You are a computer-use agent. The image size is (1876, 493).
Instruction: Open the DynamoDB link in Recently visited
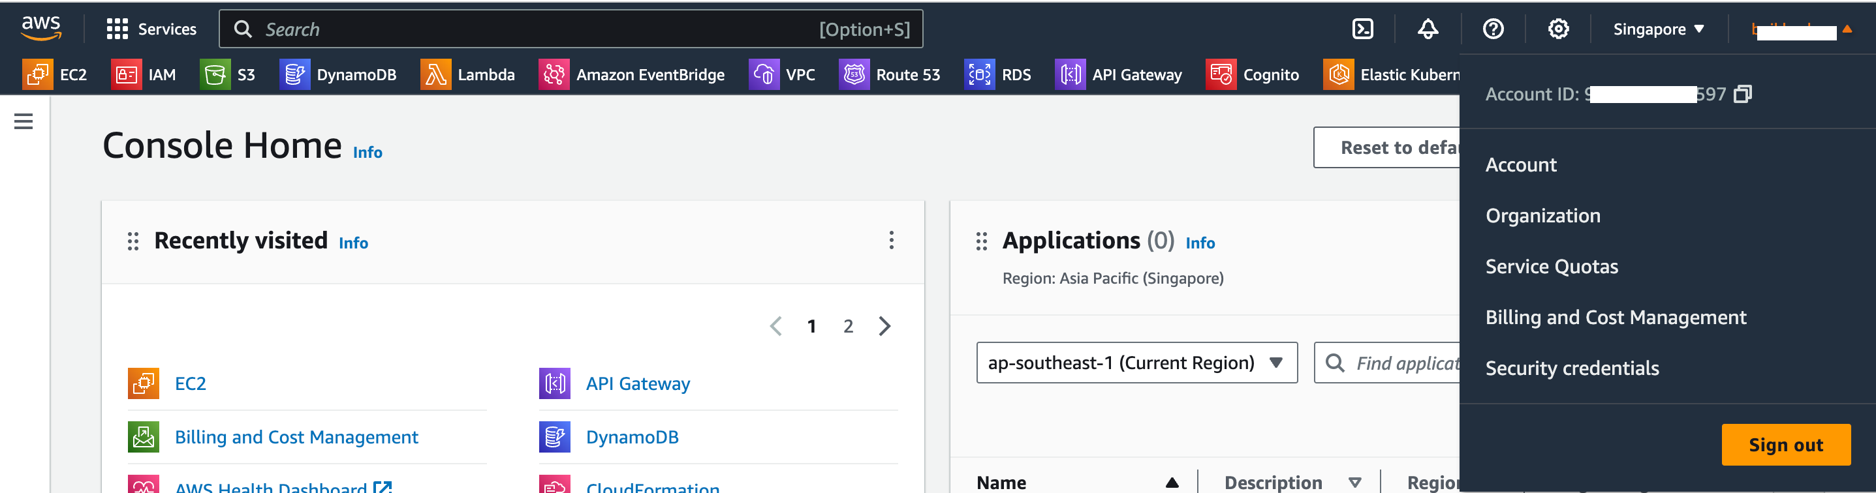coord(632,437)
